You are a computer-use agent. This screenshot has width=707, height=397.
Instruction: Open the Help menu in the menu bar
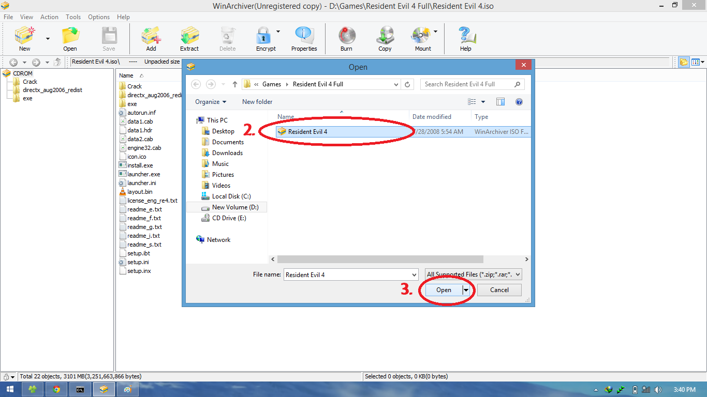coord(123,17)
